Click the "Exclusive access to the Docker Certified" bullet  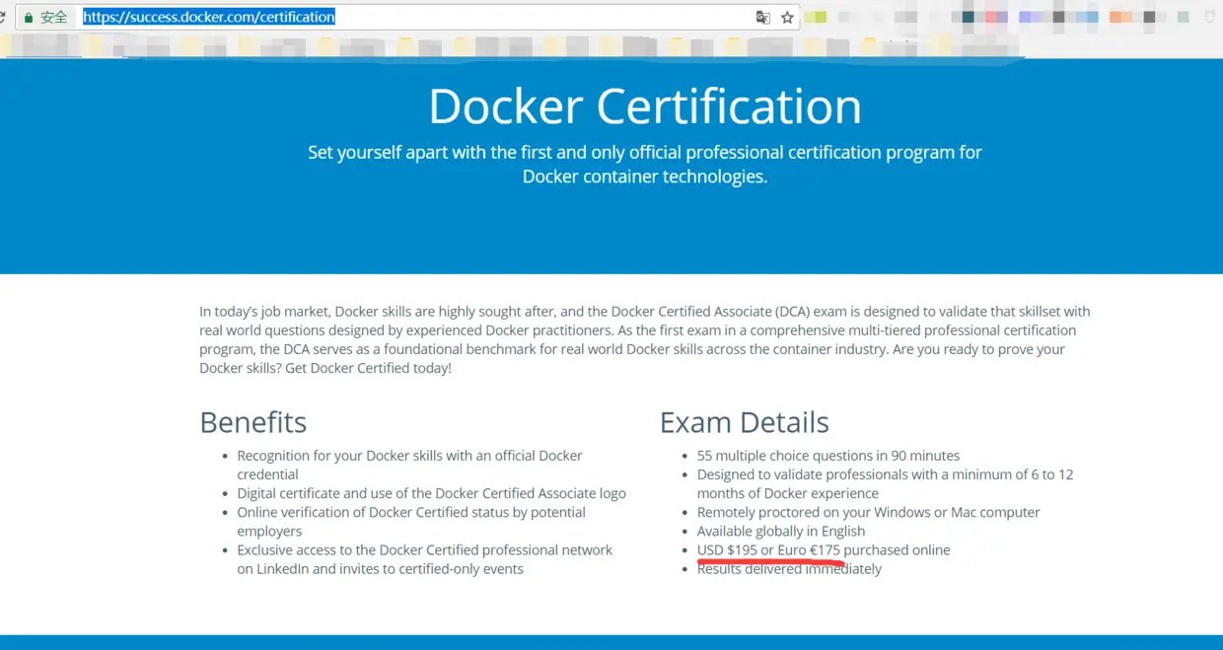(425, 559)
